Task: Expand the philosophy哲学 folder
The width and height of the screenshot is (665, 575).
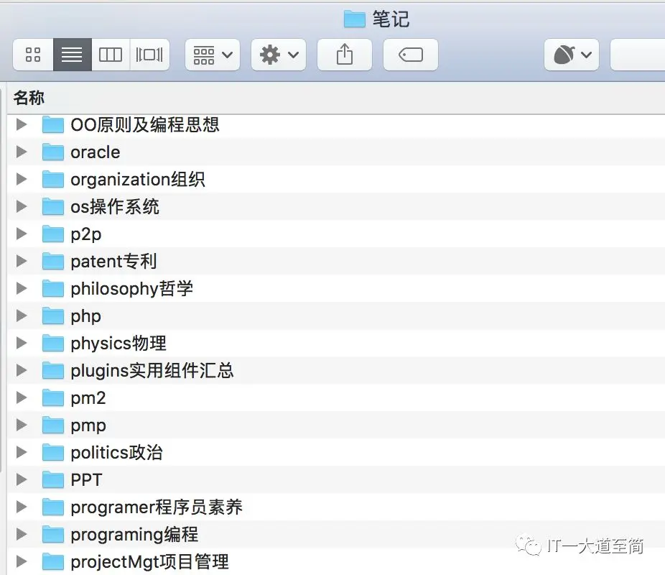Action: coord(22,288)
